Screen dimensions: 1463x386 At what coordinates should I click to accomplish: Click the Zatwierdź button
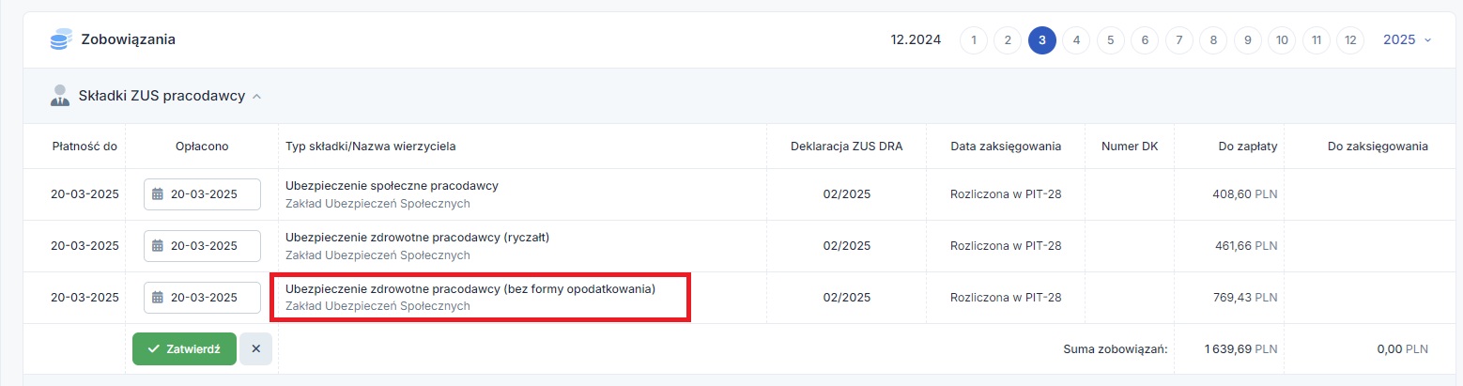tap(184, 348)
